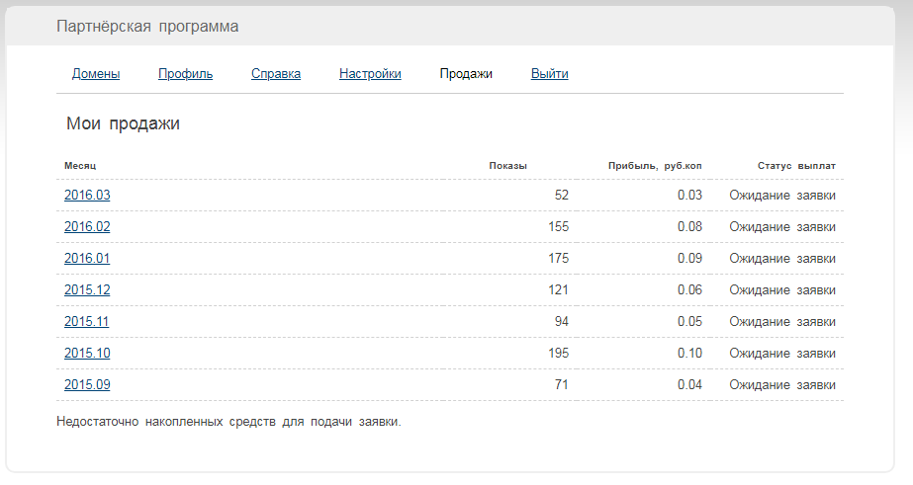
Task: Select the shows value 195
Action: pyautogui.click(x=559, y=353)
